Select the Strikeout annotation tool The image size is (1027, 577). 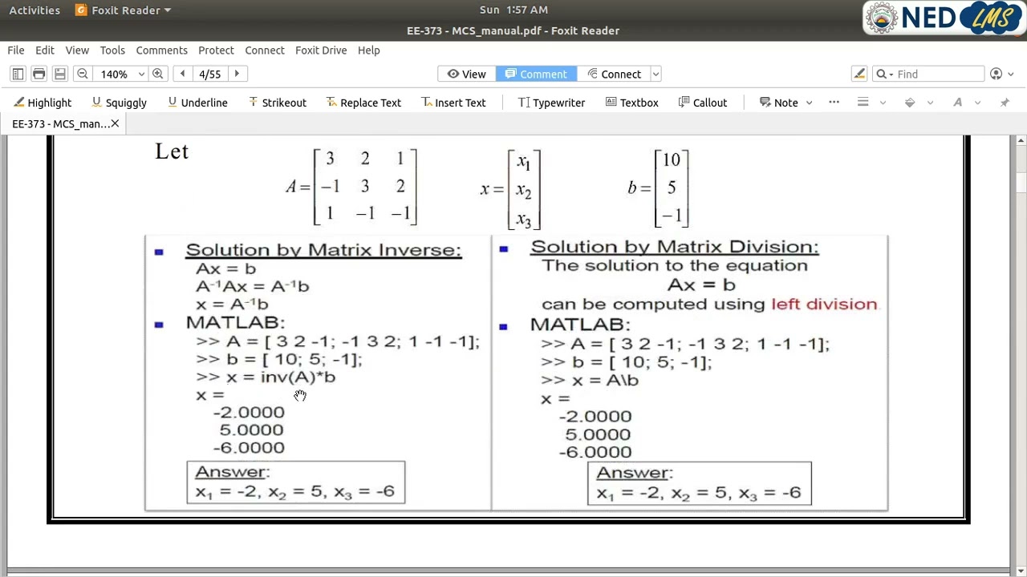tap(277, 103)
